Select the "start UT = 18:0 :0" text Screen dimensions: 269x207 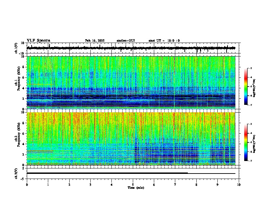(x=164, y=41)
